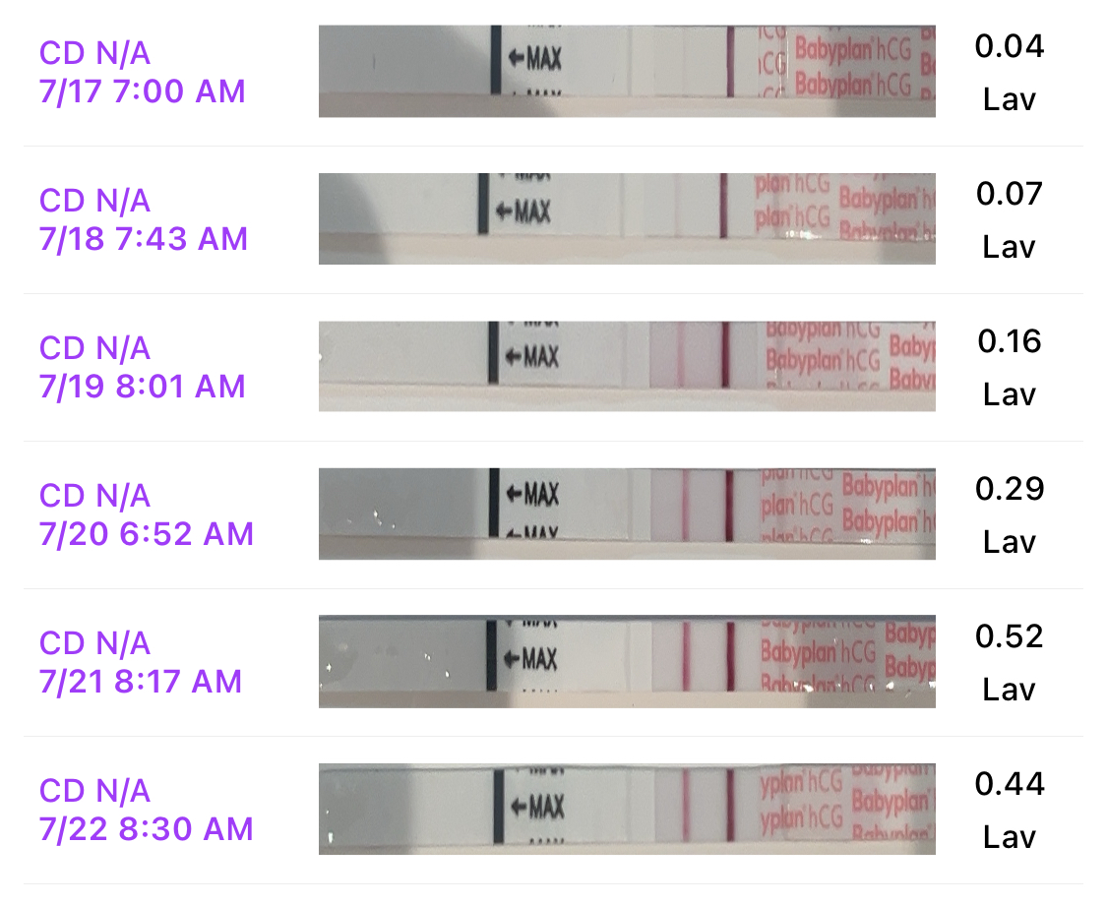The height and width of the screenshot is (905, 1107).
Task: Choose the 7/21 8:17 AM entry label
Action: (x=141, y=662)
